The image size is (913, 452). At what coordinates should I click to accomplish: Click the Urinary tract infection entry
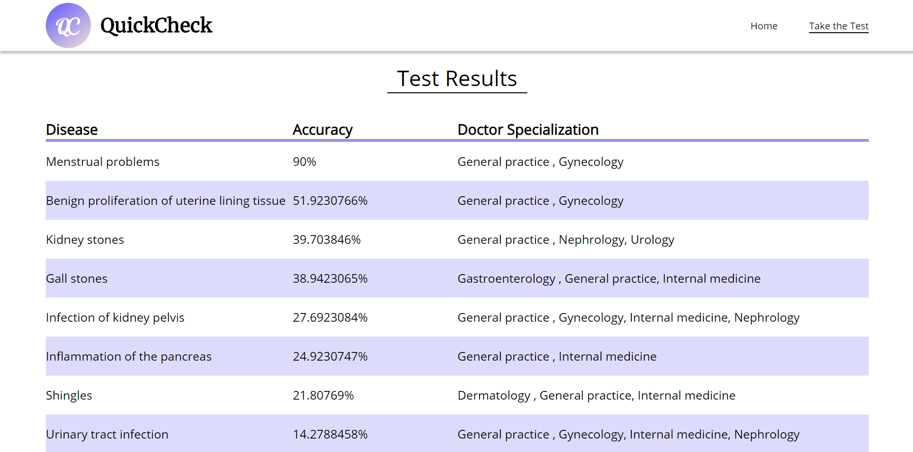tap(107, 434)
